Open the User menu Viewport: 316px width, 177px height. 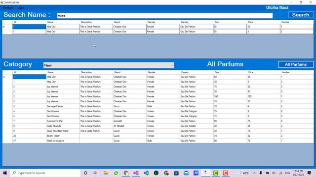21,8
